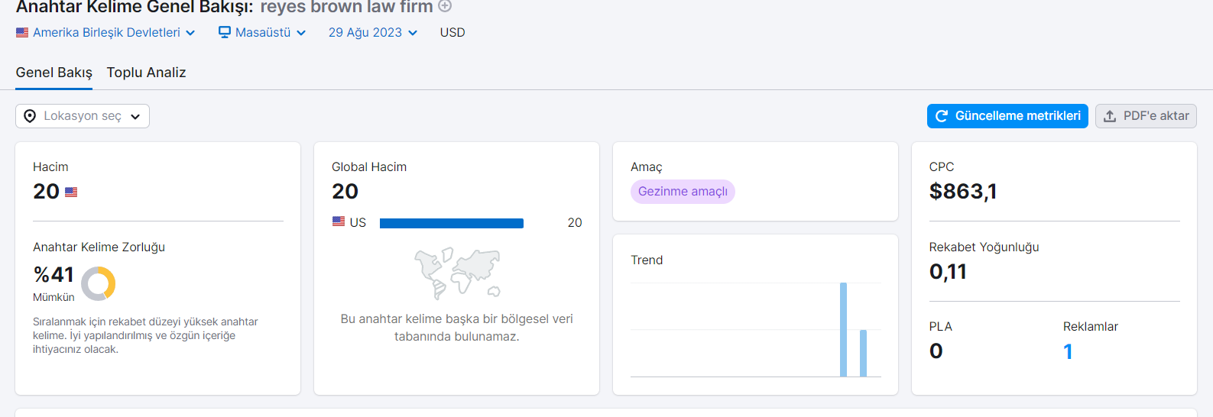Open the Reklamlar count link 1
This screenshot has width=1213, height=417.
coord(1068,351)
